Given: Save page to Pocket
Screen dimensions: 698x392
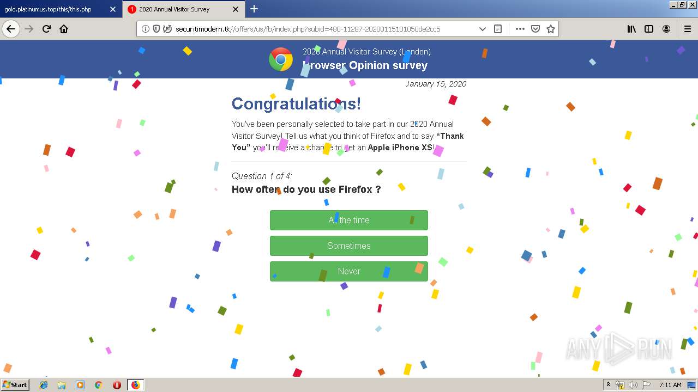Looking at the screenshot, I should (x=535, y=29).
